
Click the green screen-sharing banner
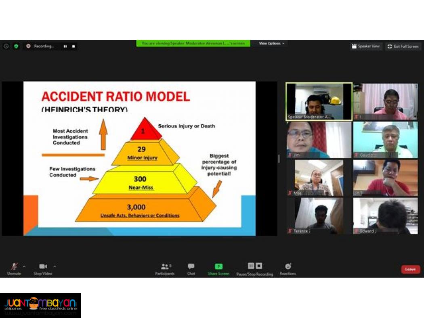coord(193,43)
